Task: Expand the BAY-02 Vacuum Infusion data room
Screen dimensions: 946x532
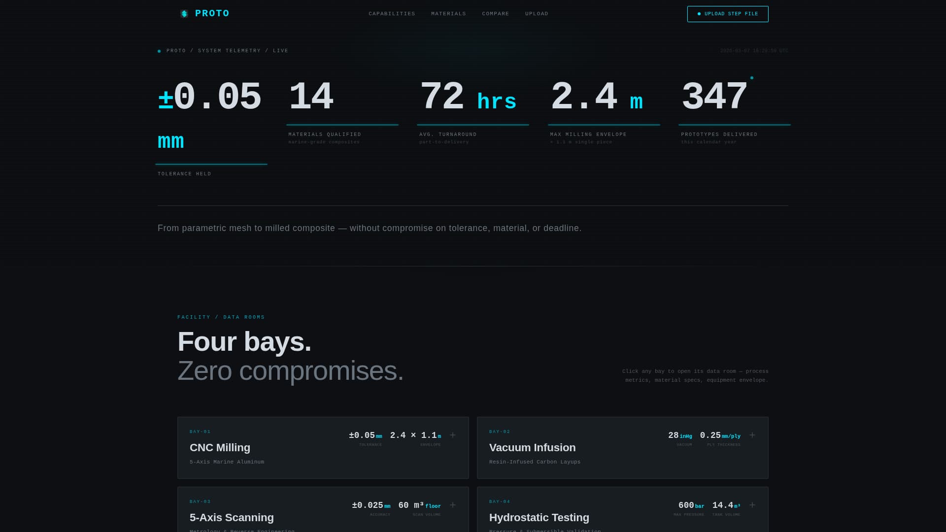Action: pyautogui.click(x=622, y=448)
